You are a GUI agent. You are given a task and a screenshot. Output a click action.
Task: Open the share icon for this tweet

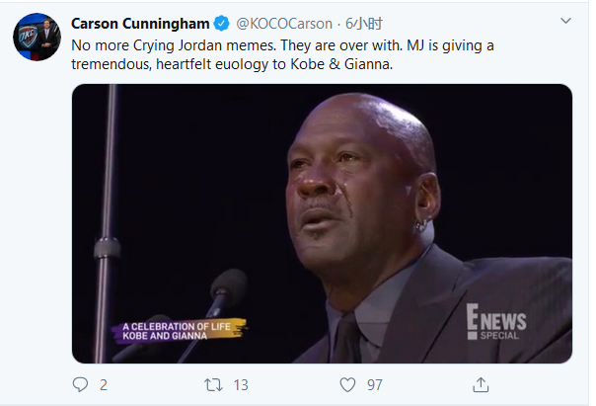pyautogui.click(x=481, y=384)
